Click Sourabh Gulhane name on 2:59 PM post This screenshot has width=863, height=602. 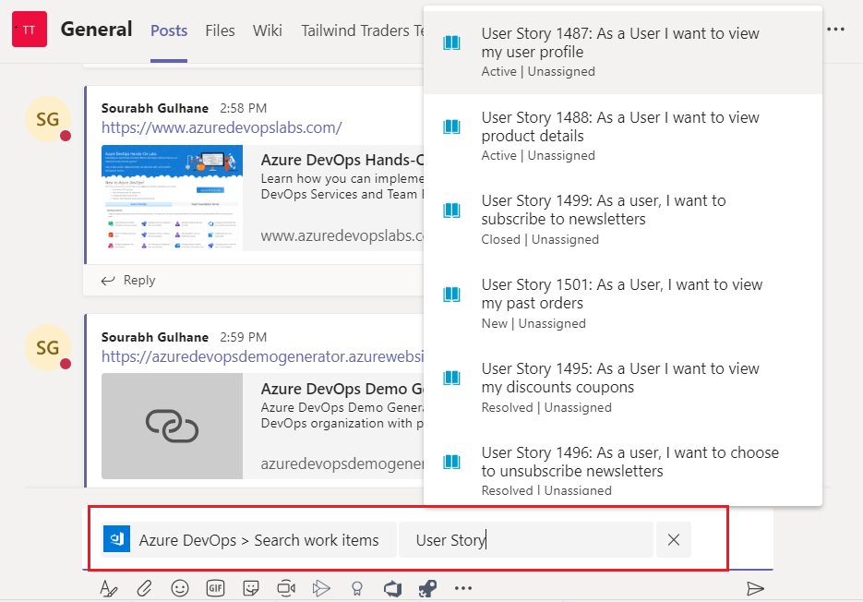pyautogui.click(x=155, y=337)
